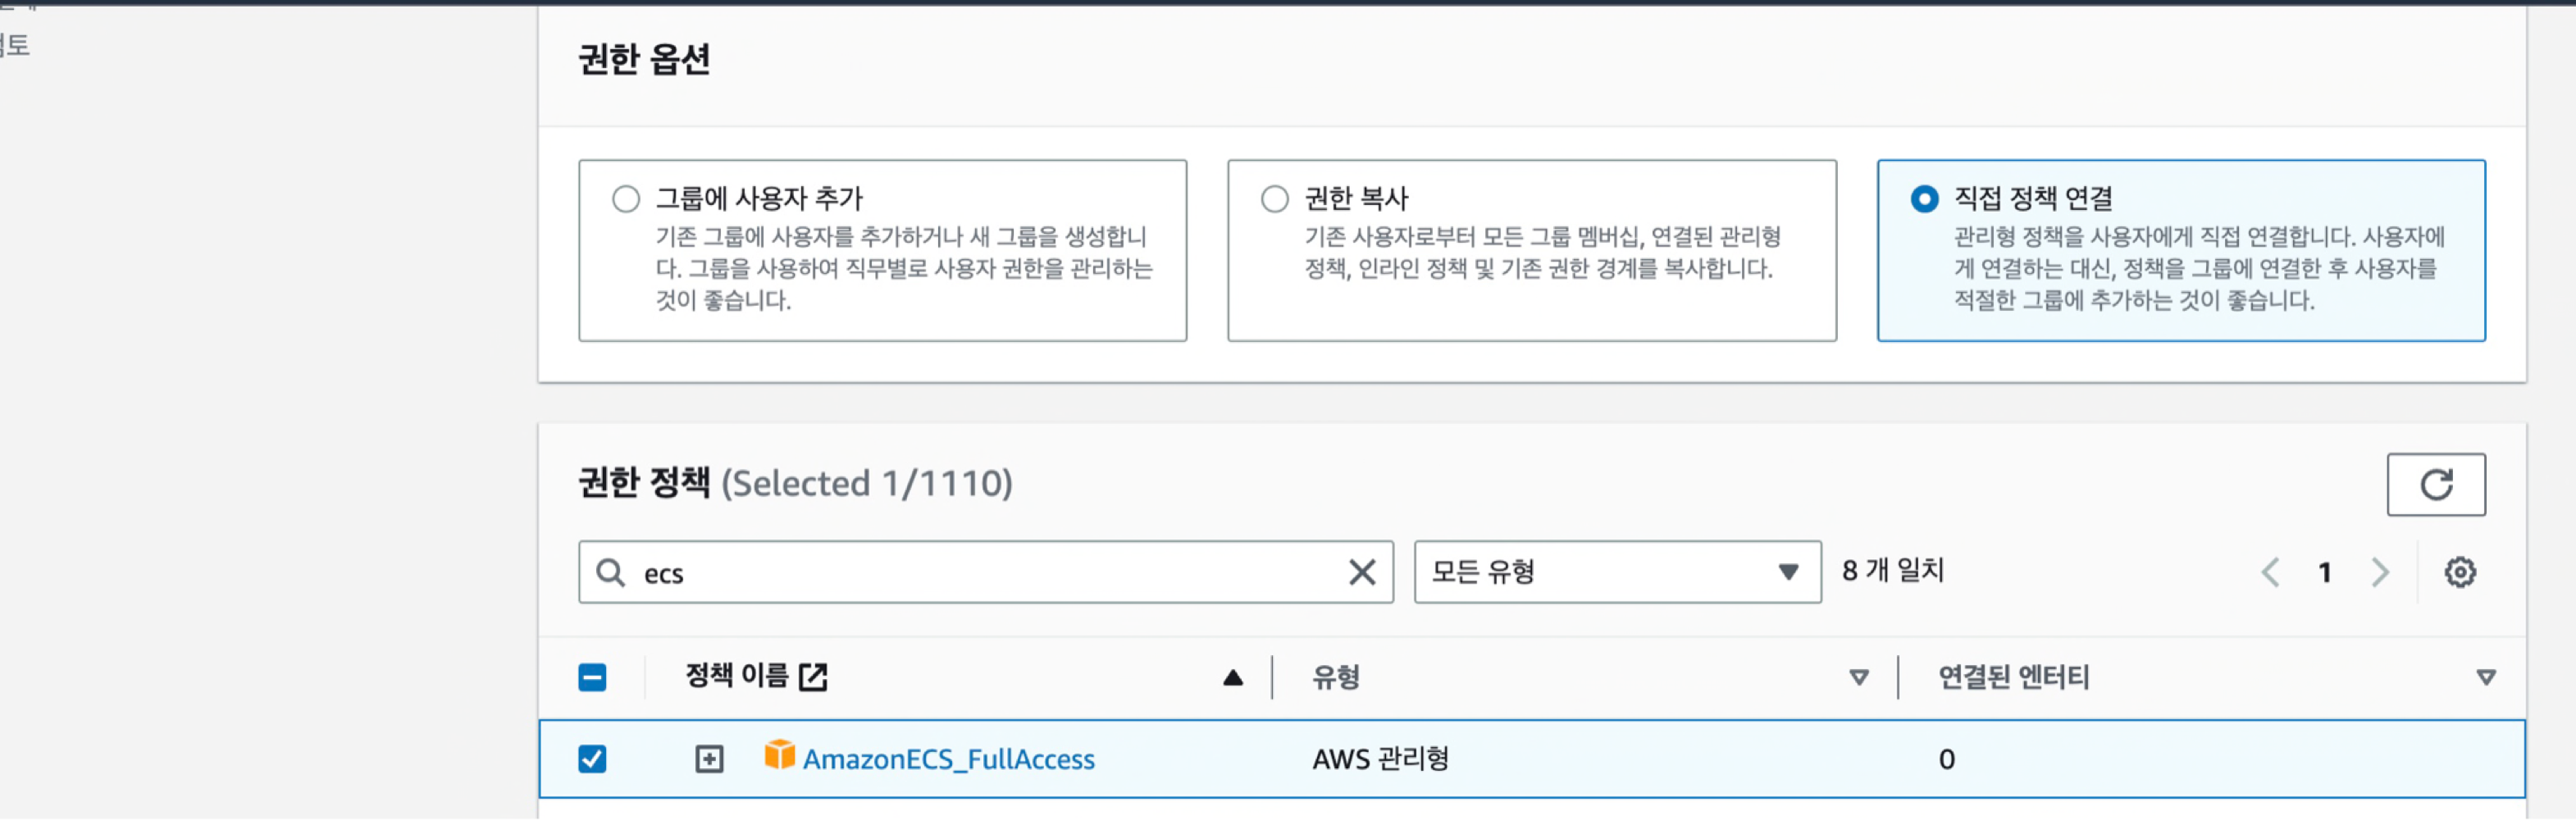The width and height of the screenshot is (2576, 820).
Task: Open the 모든 유형 dropdown
Action: tap(1616, 573)
